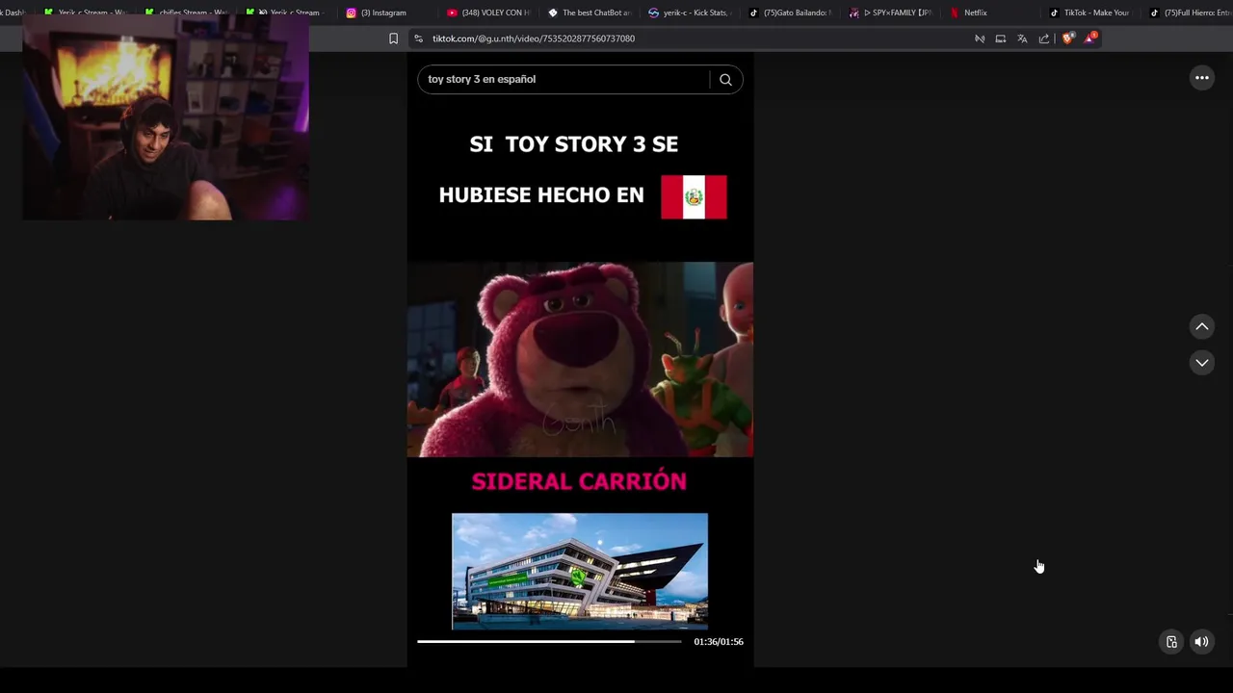Go to previous video with up chevron
Screen dimensions: 1233x693
[1202, 326]
